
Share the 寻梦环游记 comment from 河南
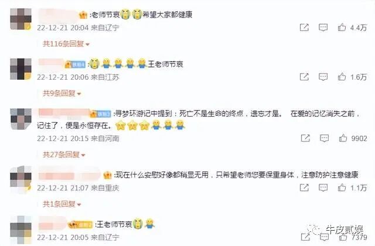pos(305,138)
